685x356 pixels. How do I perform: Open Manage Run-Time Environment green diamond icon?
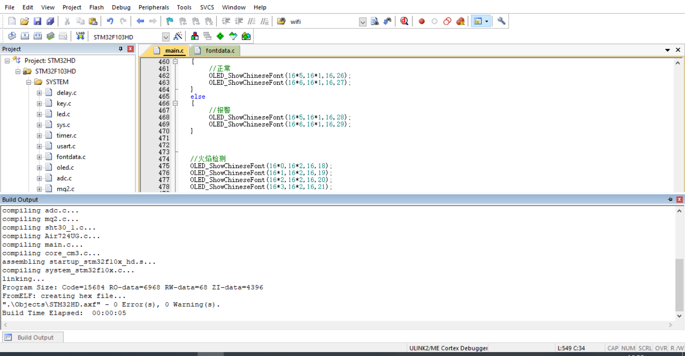[220, 36]
